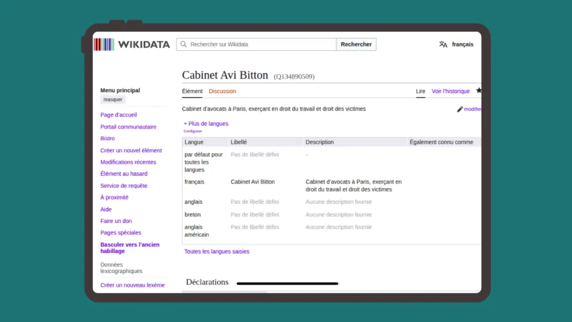
Task: Open Modifications récentes
Action: [128, 162]
